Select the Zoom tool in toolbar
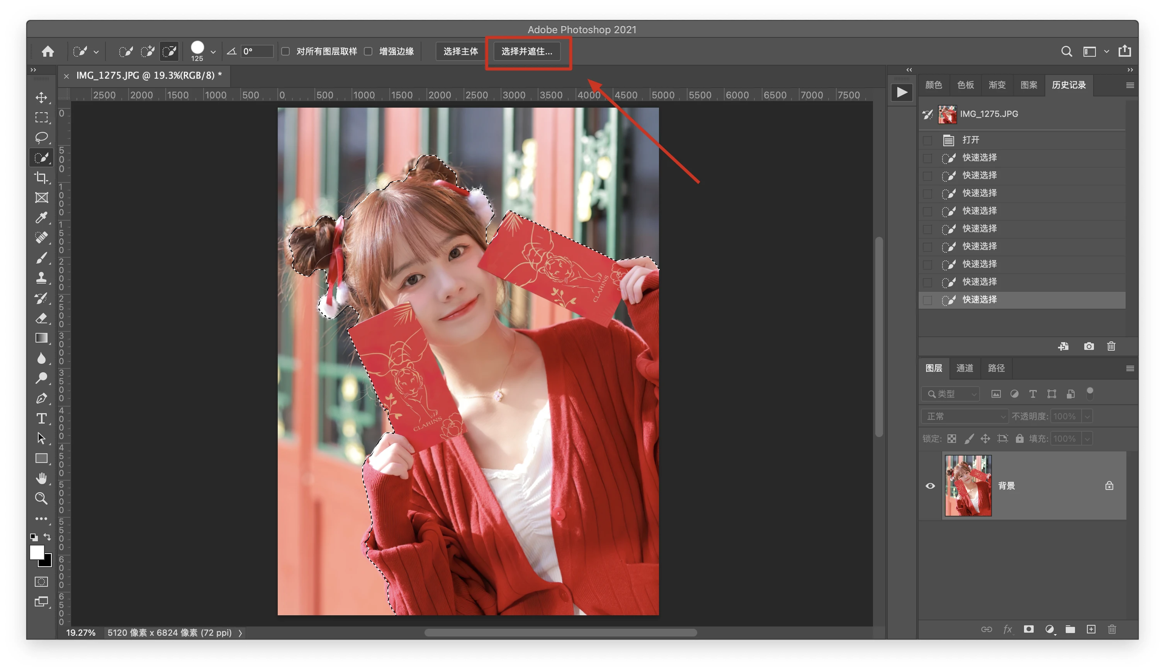 coord(42,498)
